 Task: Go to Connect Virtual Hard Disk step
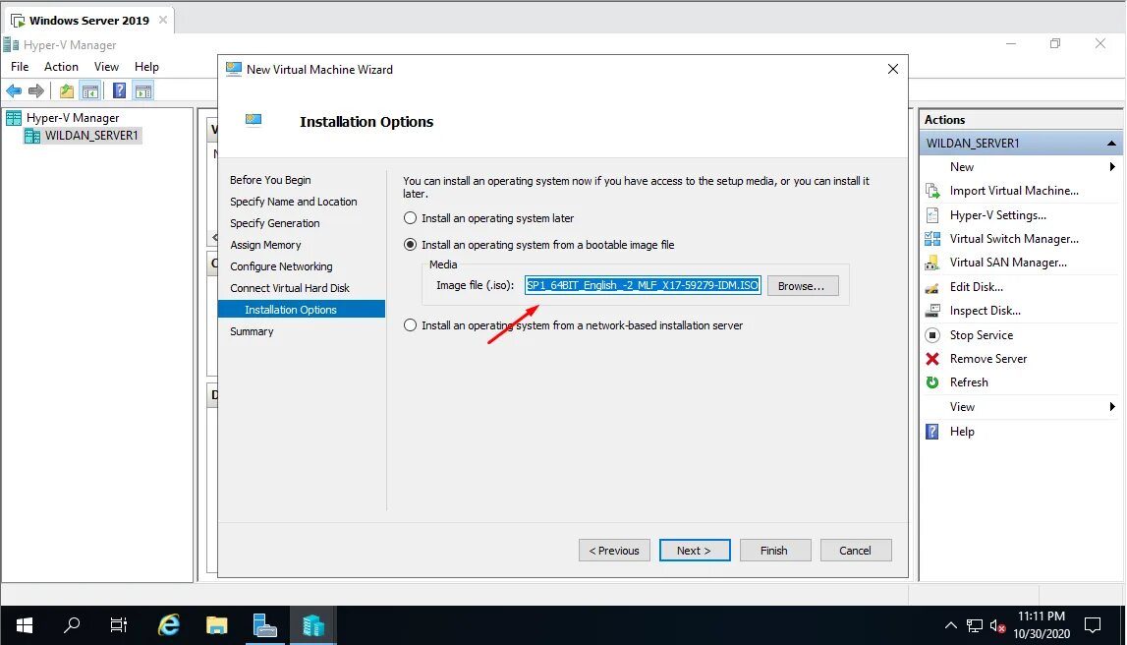(290, 288)
